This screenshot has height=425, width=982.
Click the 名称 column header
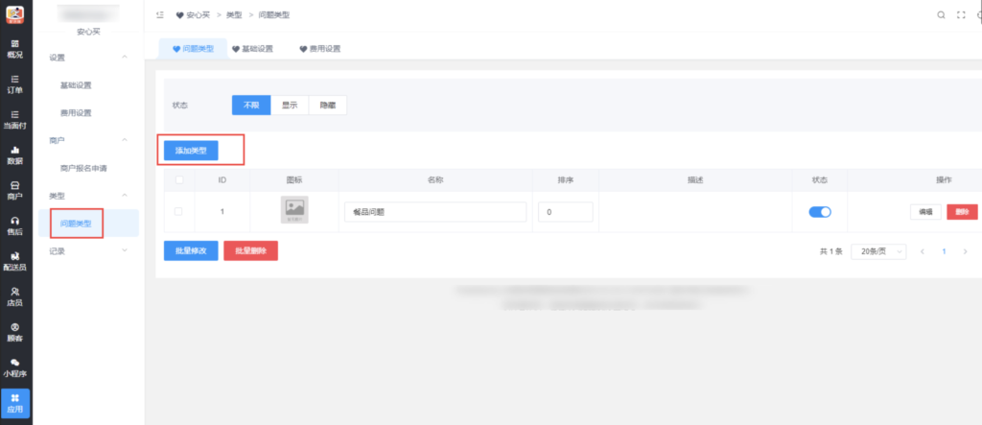435,180
